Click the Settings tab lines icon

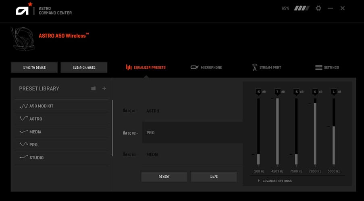tap(319, 68)
